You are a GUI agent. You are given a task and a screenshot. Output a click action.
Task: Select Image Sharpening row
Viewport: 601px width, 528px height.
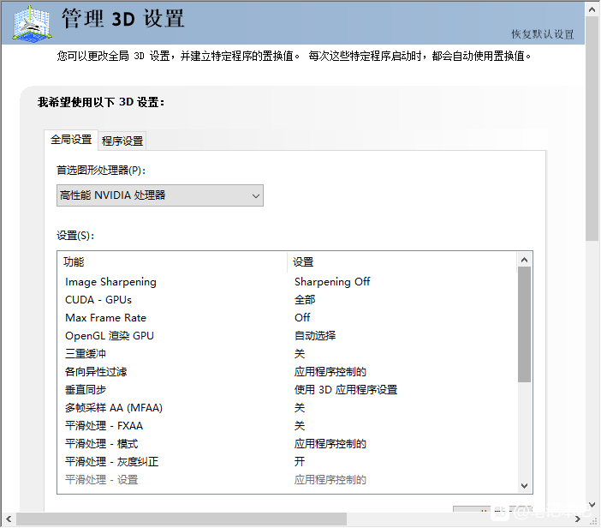pyautogui.click(x=287, y=282)
